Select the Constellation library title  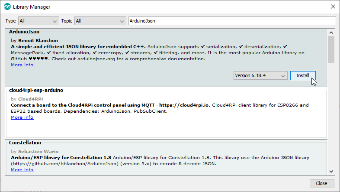[x=25, y=143]
